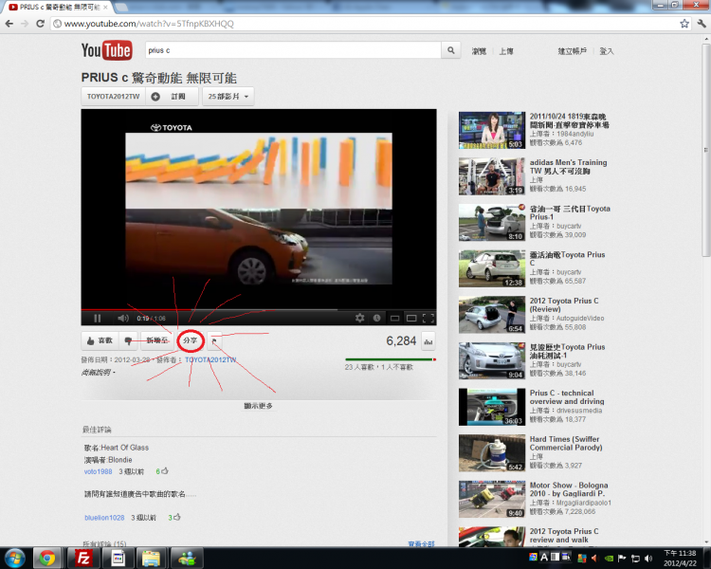Viewport: 711px width, 569px height.
Task: Open Prius C technical overview video
Action: click(567, 397)
